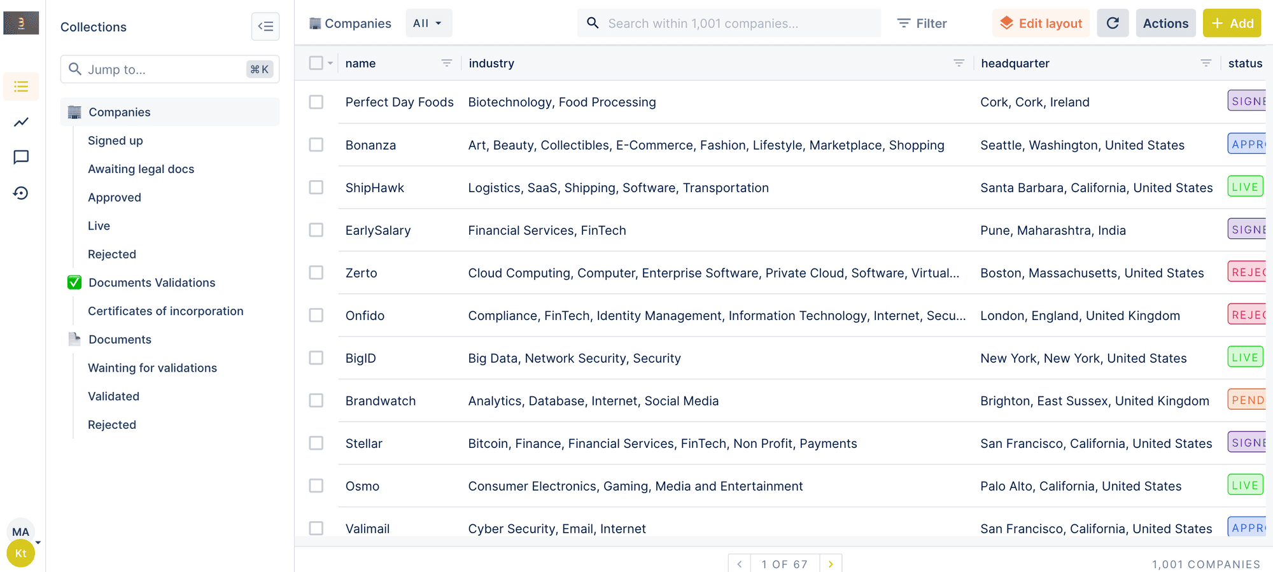The image size is (1273, 572).
Task: Click the 1 OF 67 page indicator
Action: pos(785,564)
